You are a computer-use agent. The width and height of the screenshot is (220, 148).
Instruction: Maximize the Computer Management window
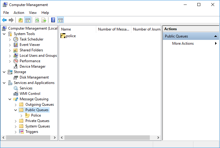pyautogui.click(x=199, y=5)
